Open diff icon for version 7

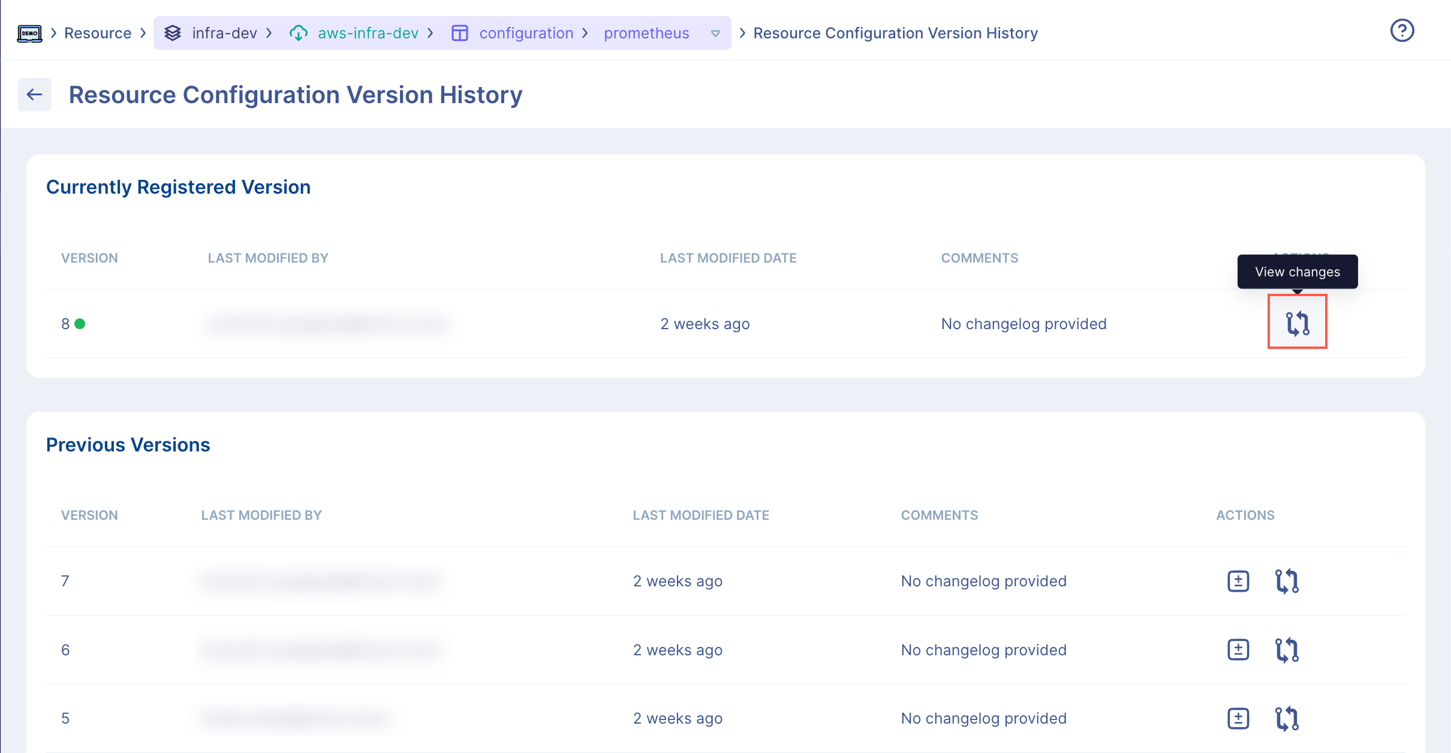[1238, 581]
